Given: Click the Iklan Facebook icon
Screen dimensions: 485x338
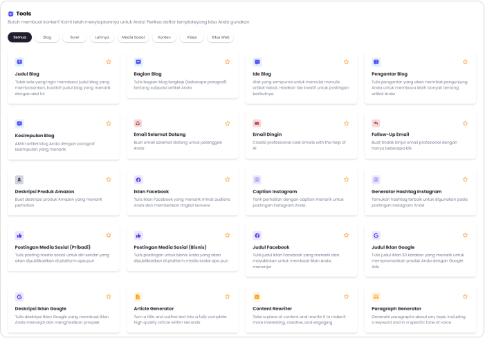Looking at the screenshot, I should coord(138,179).
